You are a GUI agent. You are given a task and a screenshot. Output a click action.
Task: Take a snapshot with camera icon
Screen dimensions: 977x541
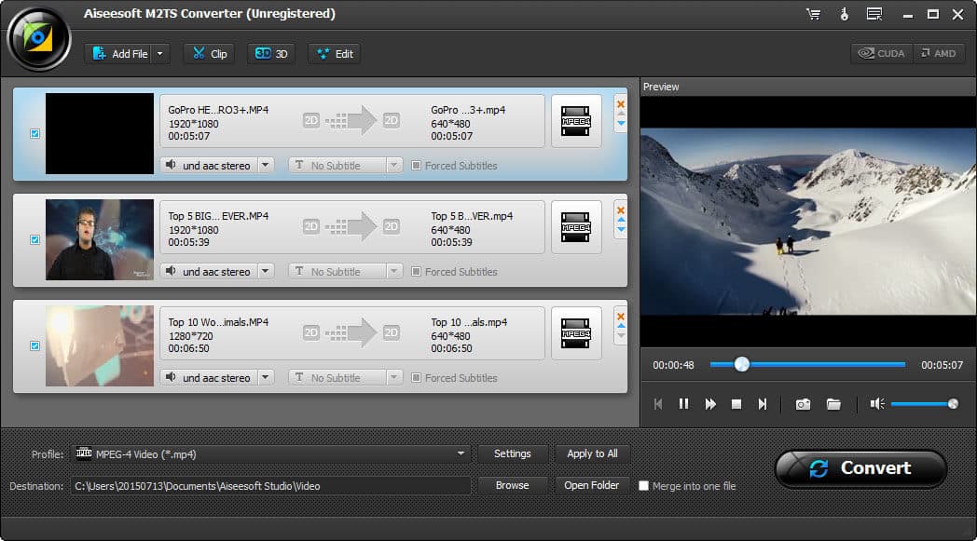tap(804, 404)
